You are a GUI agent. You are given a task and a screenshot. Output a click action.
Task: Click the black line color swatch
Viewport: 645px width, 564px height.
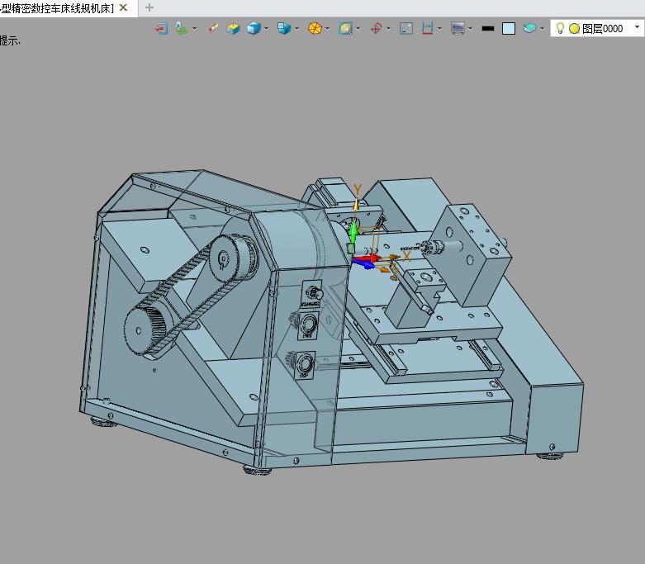488,28
